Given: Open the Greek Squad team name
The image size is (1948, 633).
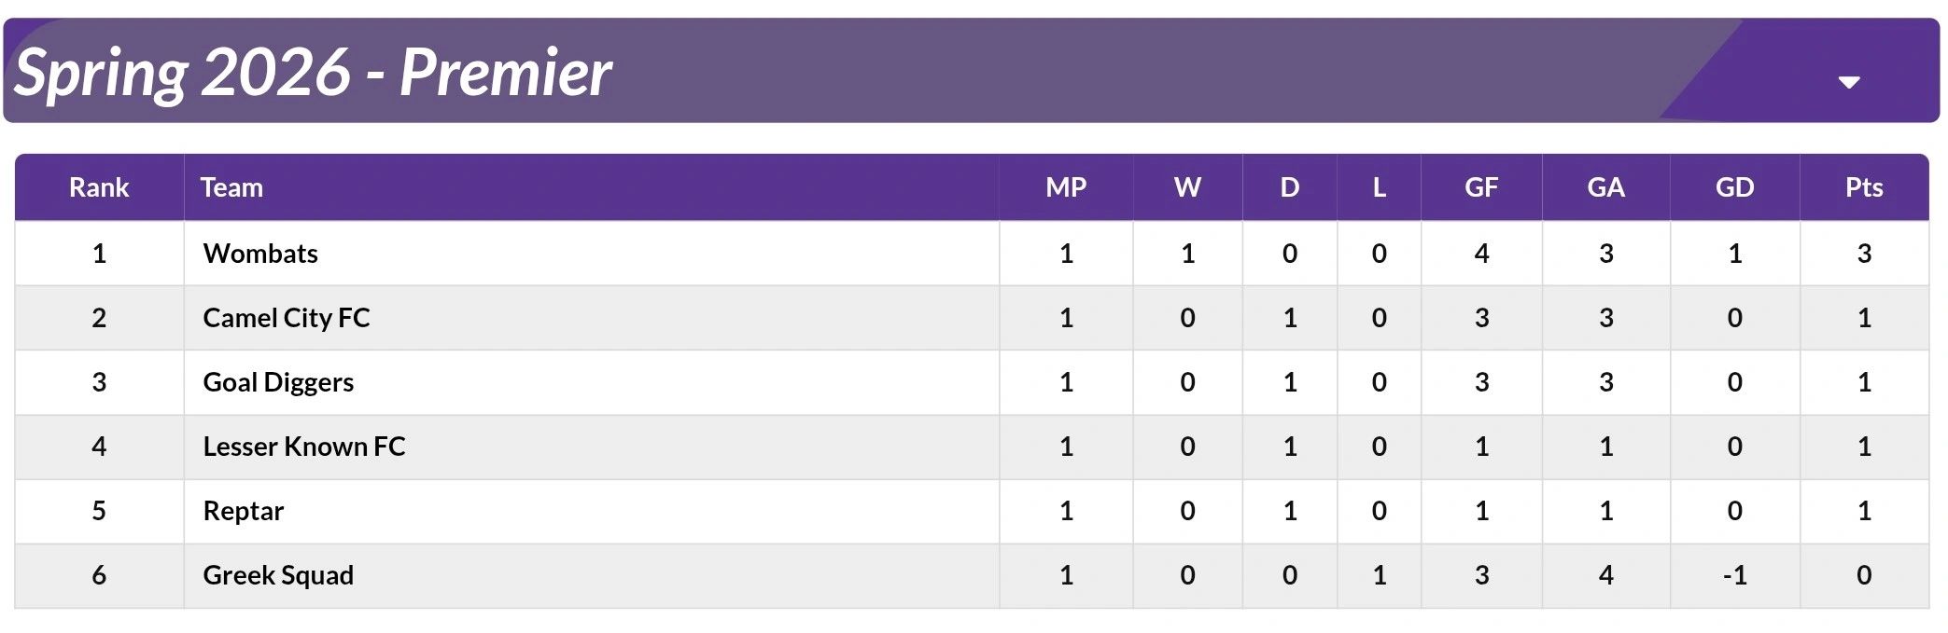Looking at the screenshot, I should click(x=278, y=575).
